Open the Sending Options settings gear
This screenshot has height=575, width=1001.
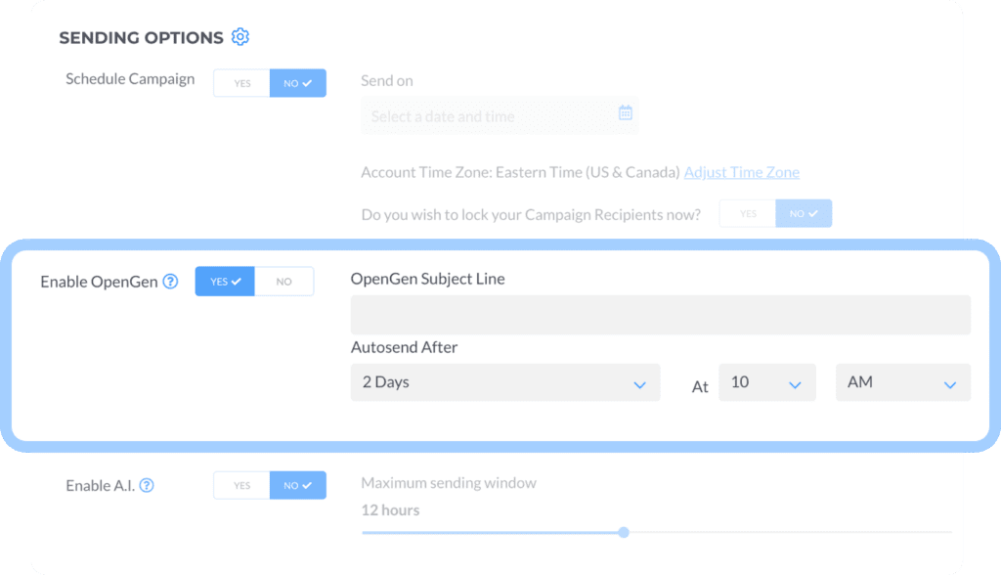(240, 36)
